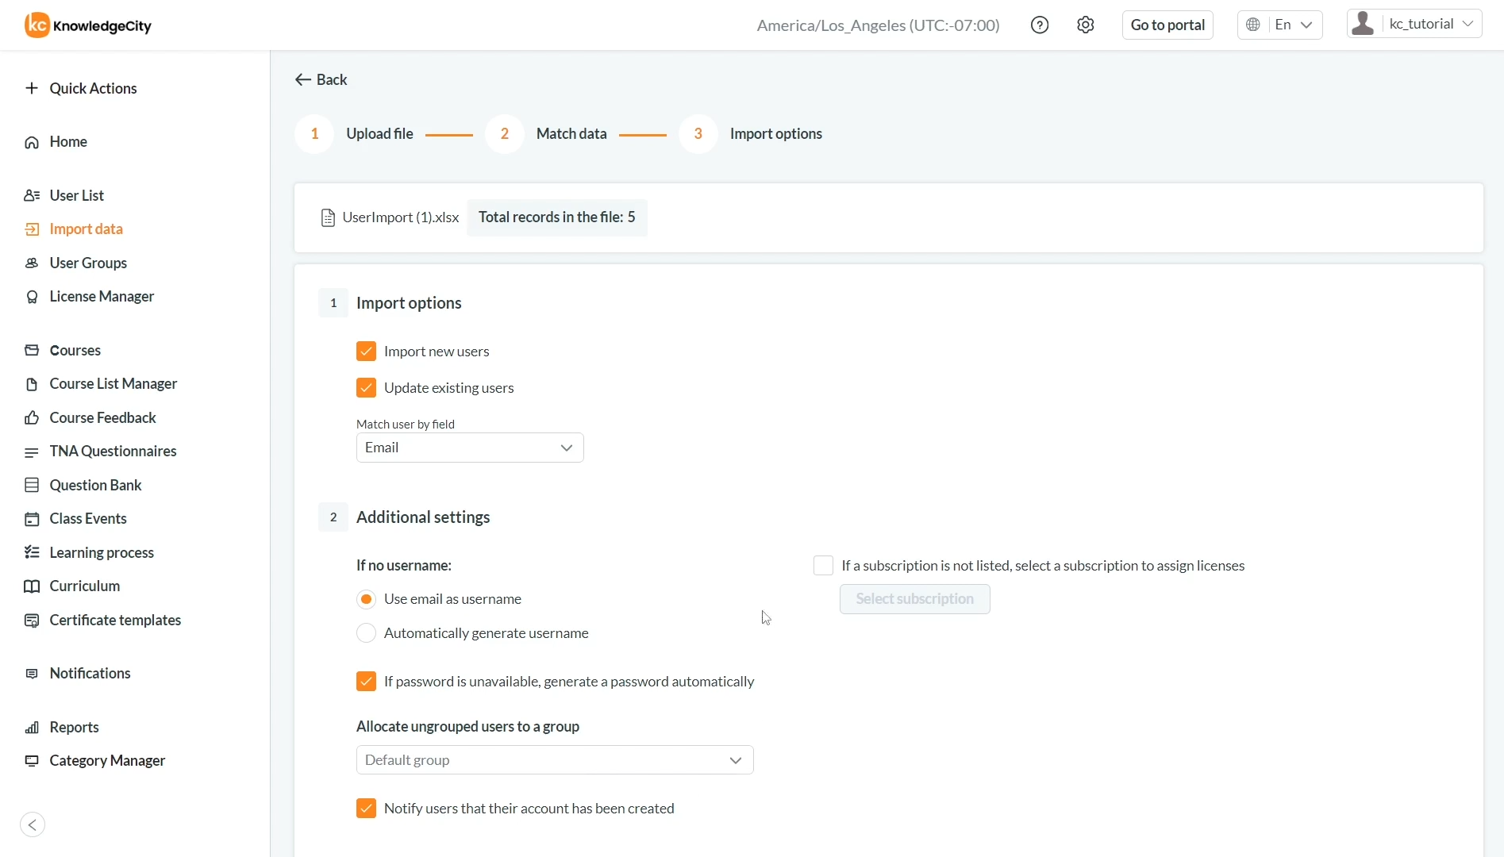
Task: Open User Groups in the sidebar
Action: point(88,263)
